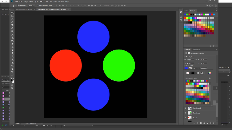232x130 pixels.
Task: Click the foreground color swatch in toolbar
Action: (x=12, y=80)
